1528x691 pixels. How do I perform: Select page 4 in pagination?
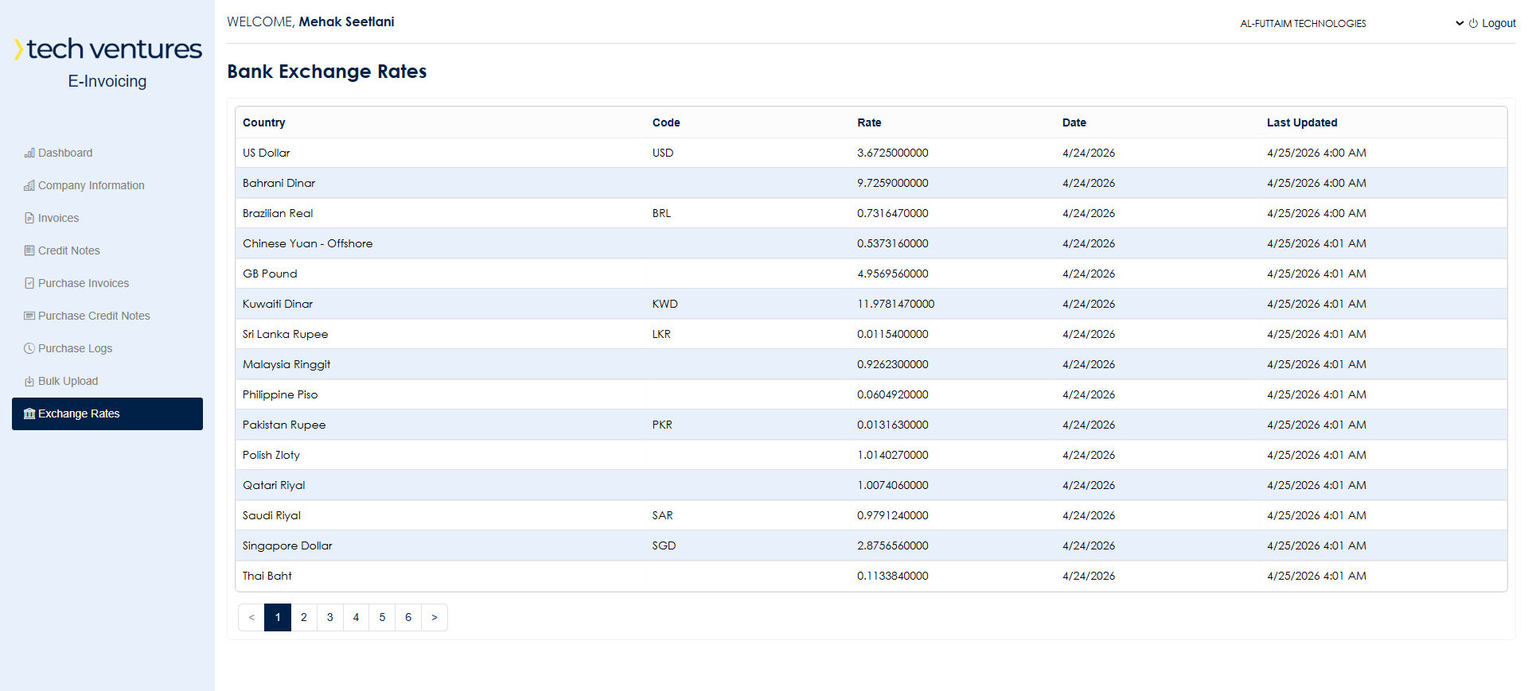(x=356, y=617)
